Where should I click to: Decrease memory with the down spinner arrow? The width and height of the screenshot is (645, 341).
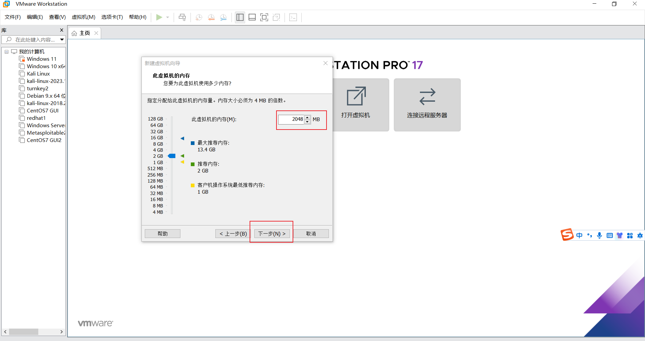[307, 122]
